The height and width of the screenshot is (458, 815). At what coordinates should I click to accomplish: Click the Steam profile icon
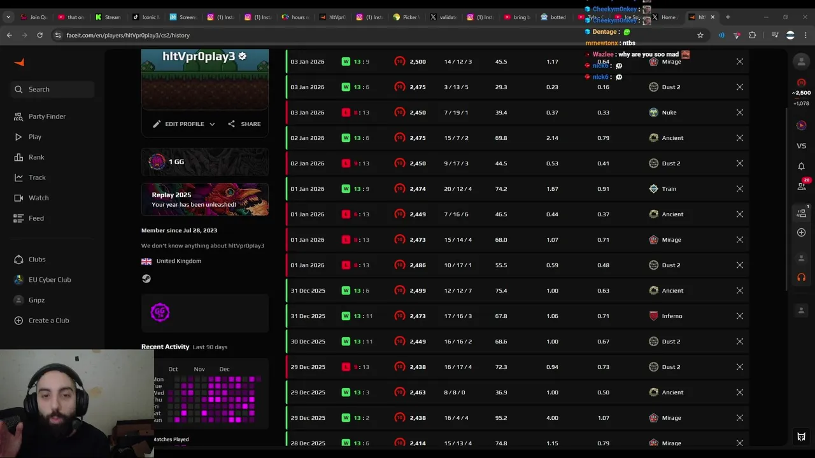(146, 279)
